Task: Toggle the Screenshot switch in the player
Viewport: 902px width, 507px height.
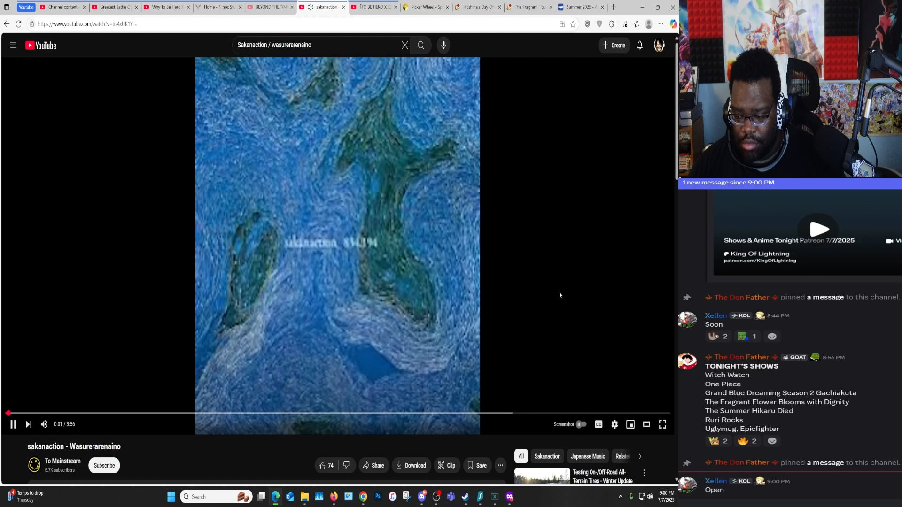Action: (x=582, y=424)
